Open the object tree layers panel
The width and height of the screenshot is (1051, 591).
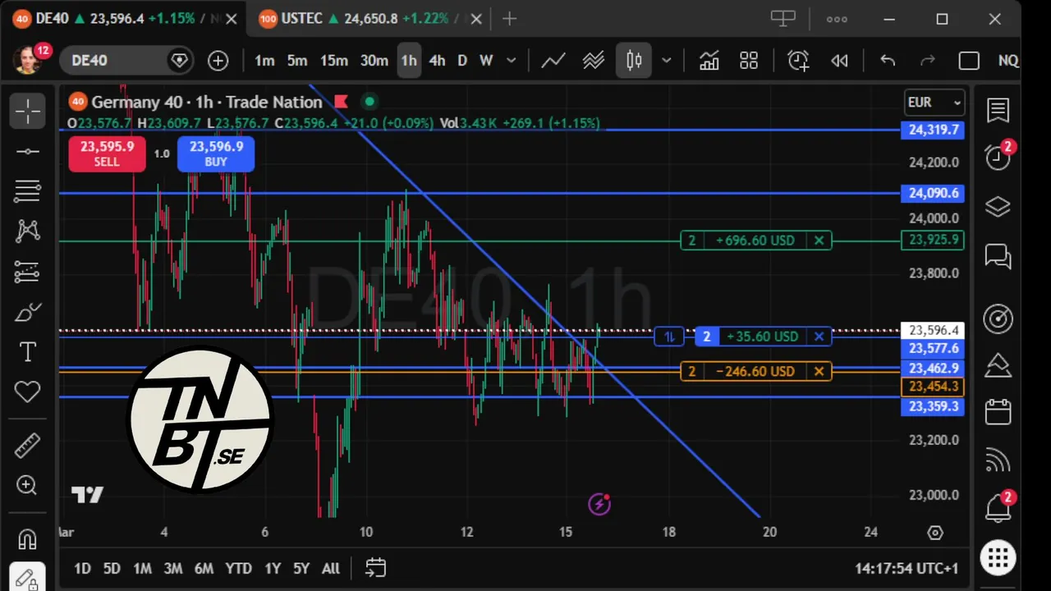coord(998,207)
